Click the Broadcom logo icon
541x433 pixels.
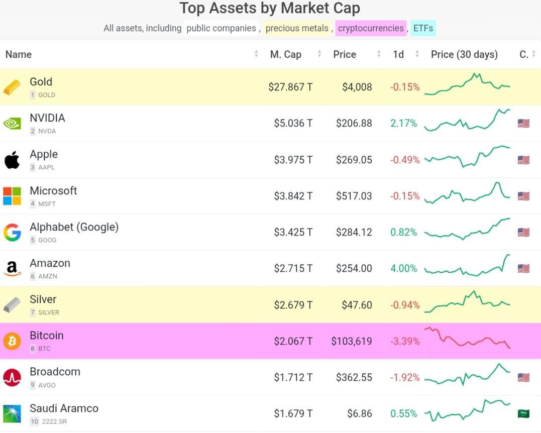coord(12,377)
